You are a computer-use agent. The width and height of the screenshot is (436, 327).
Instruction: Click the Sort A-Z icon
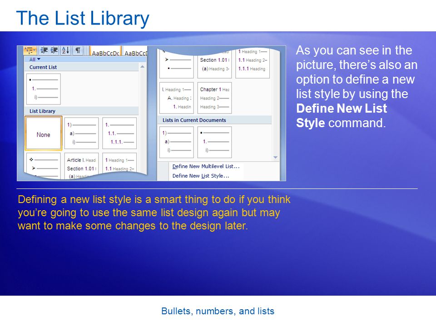point(65,50)
